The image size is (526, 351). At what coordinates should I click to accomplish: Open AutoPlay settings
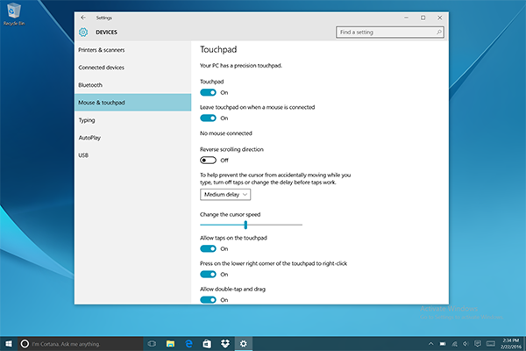pos(133,138)
